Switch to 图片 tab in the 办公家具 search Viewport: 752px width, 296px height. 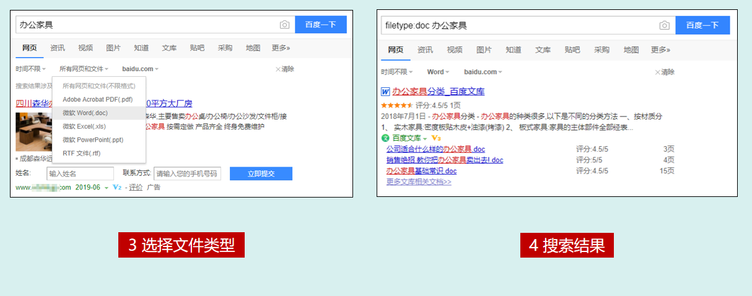point(113,48)
